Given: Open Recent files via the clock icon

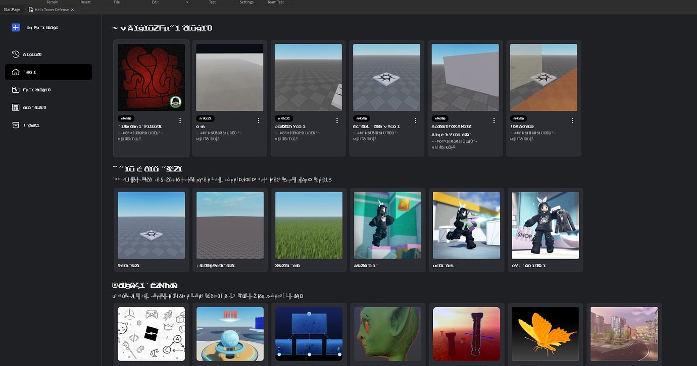Looking at the screenshot, I should click(15, 54).
